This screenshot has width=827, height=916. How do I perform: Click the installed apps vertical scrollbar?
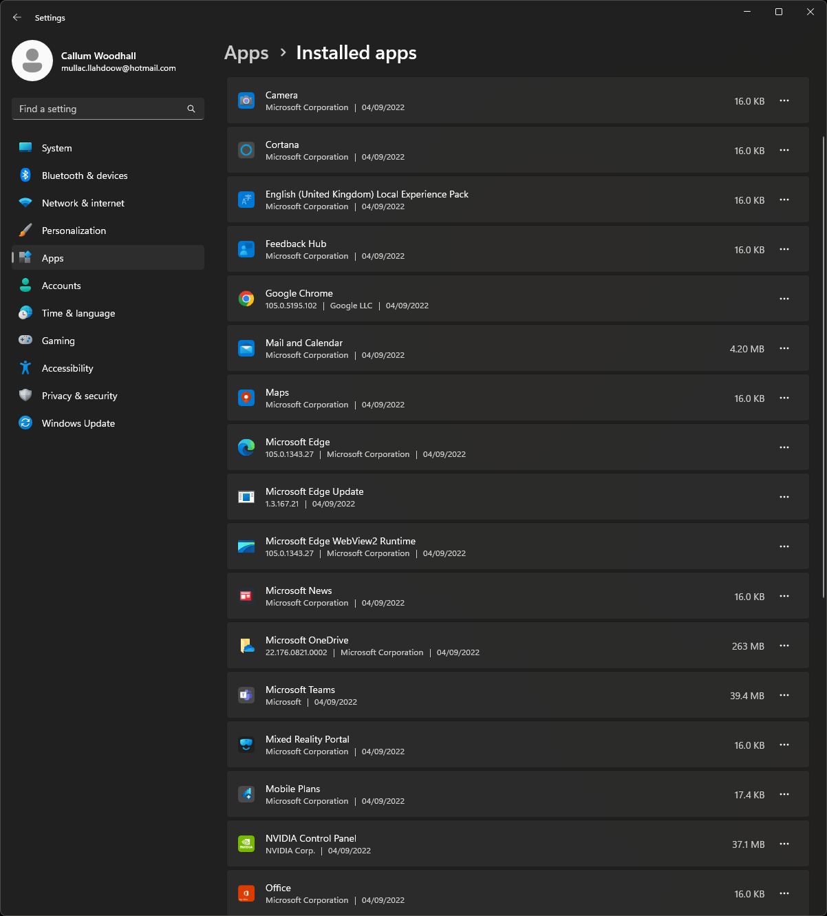click(824, 368)
